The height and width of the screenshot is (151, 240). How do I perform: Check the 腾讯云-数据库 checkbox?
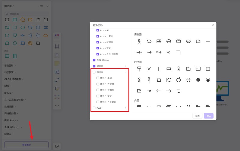click(x=98, y=90)
